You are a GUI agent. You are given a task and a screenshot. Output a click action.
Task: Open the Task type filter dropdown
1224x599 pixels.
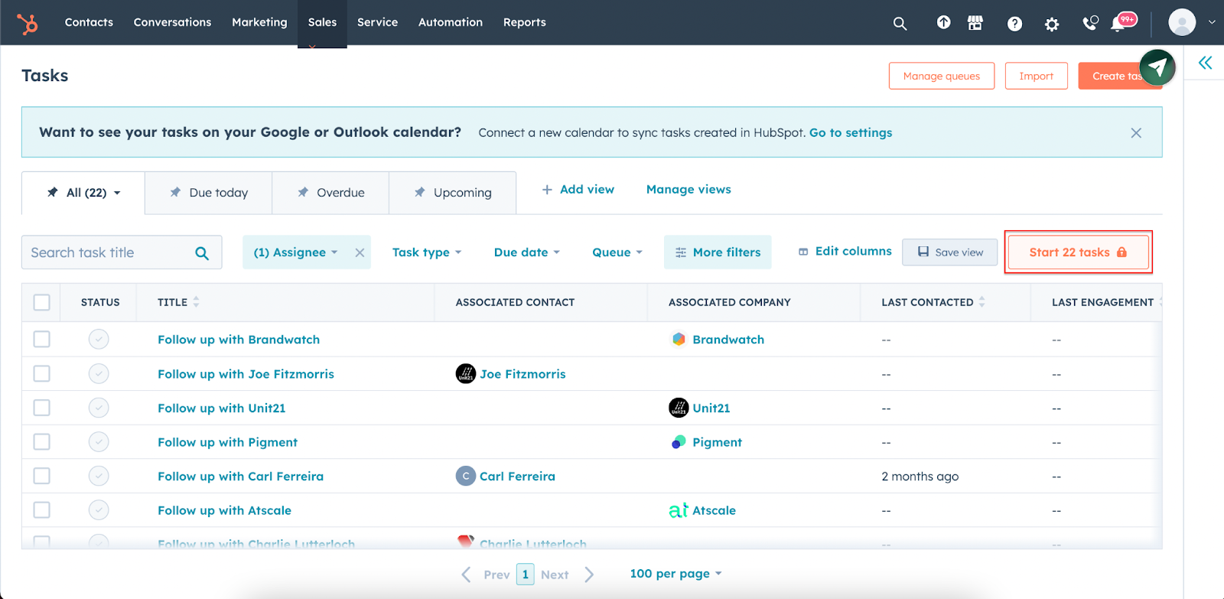(427, 252)
